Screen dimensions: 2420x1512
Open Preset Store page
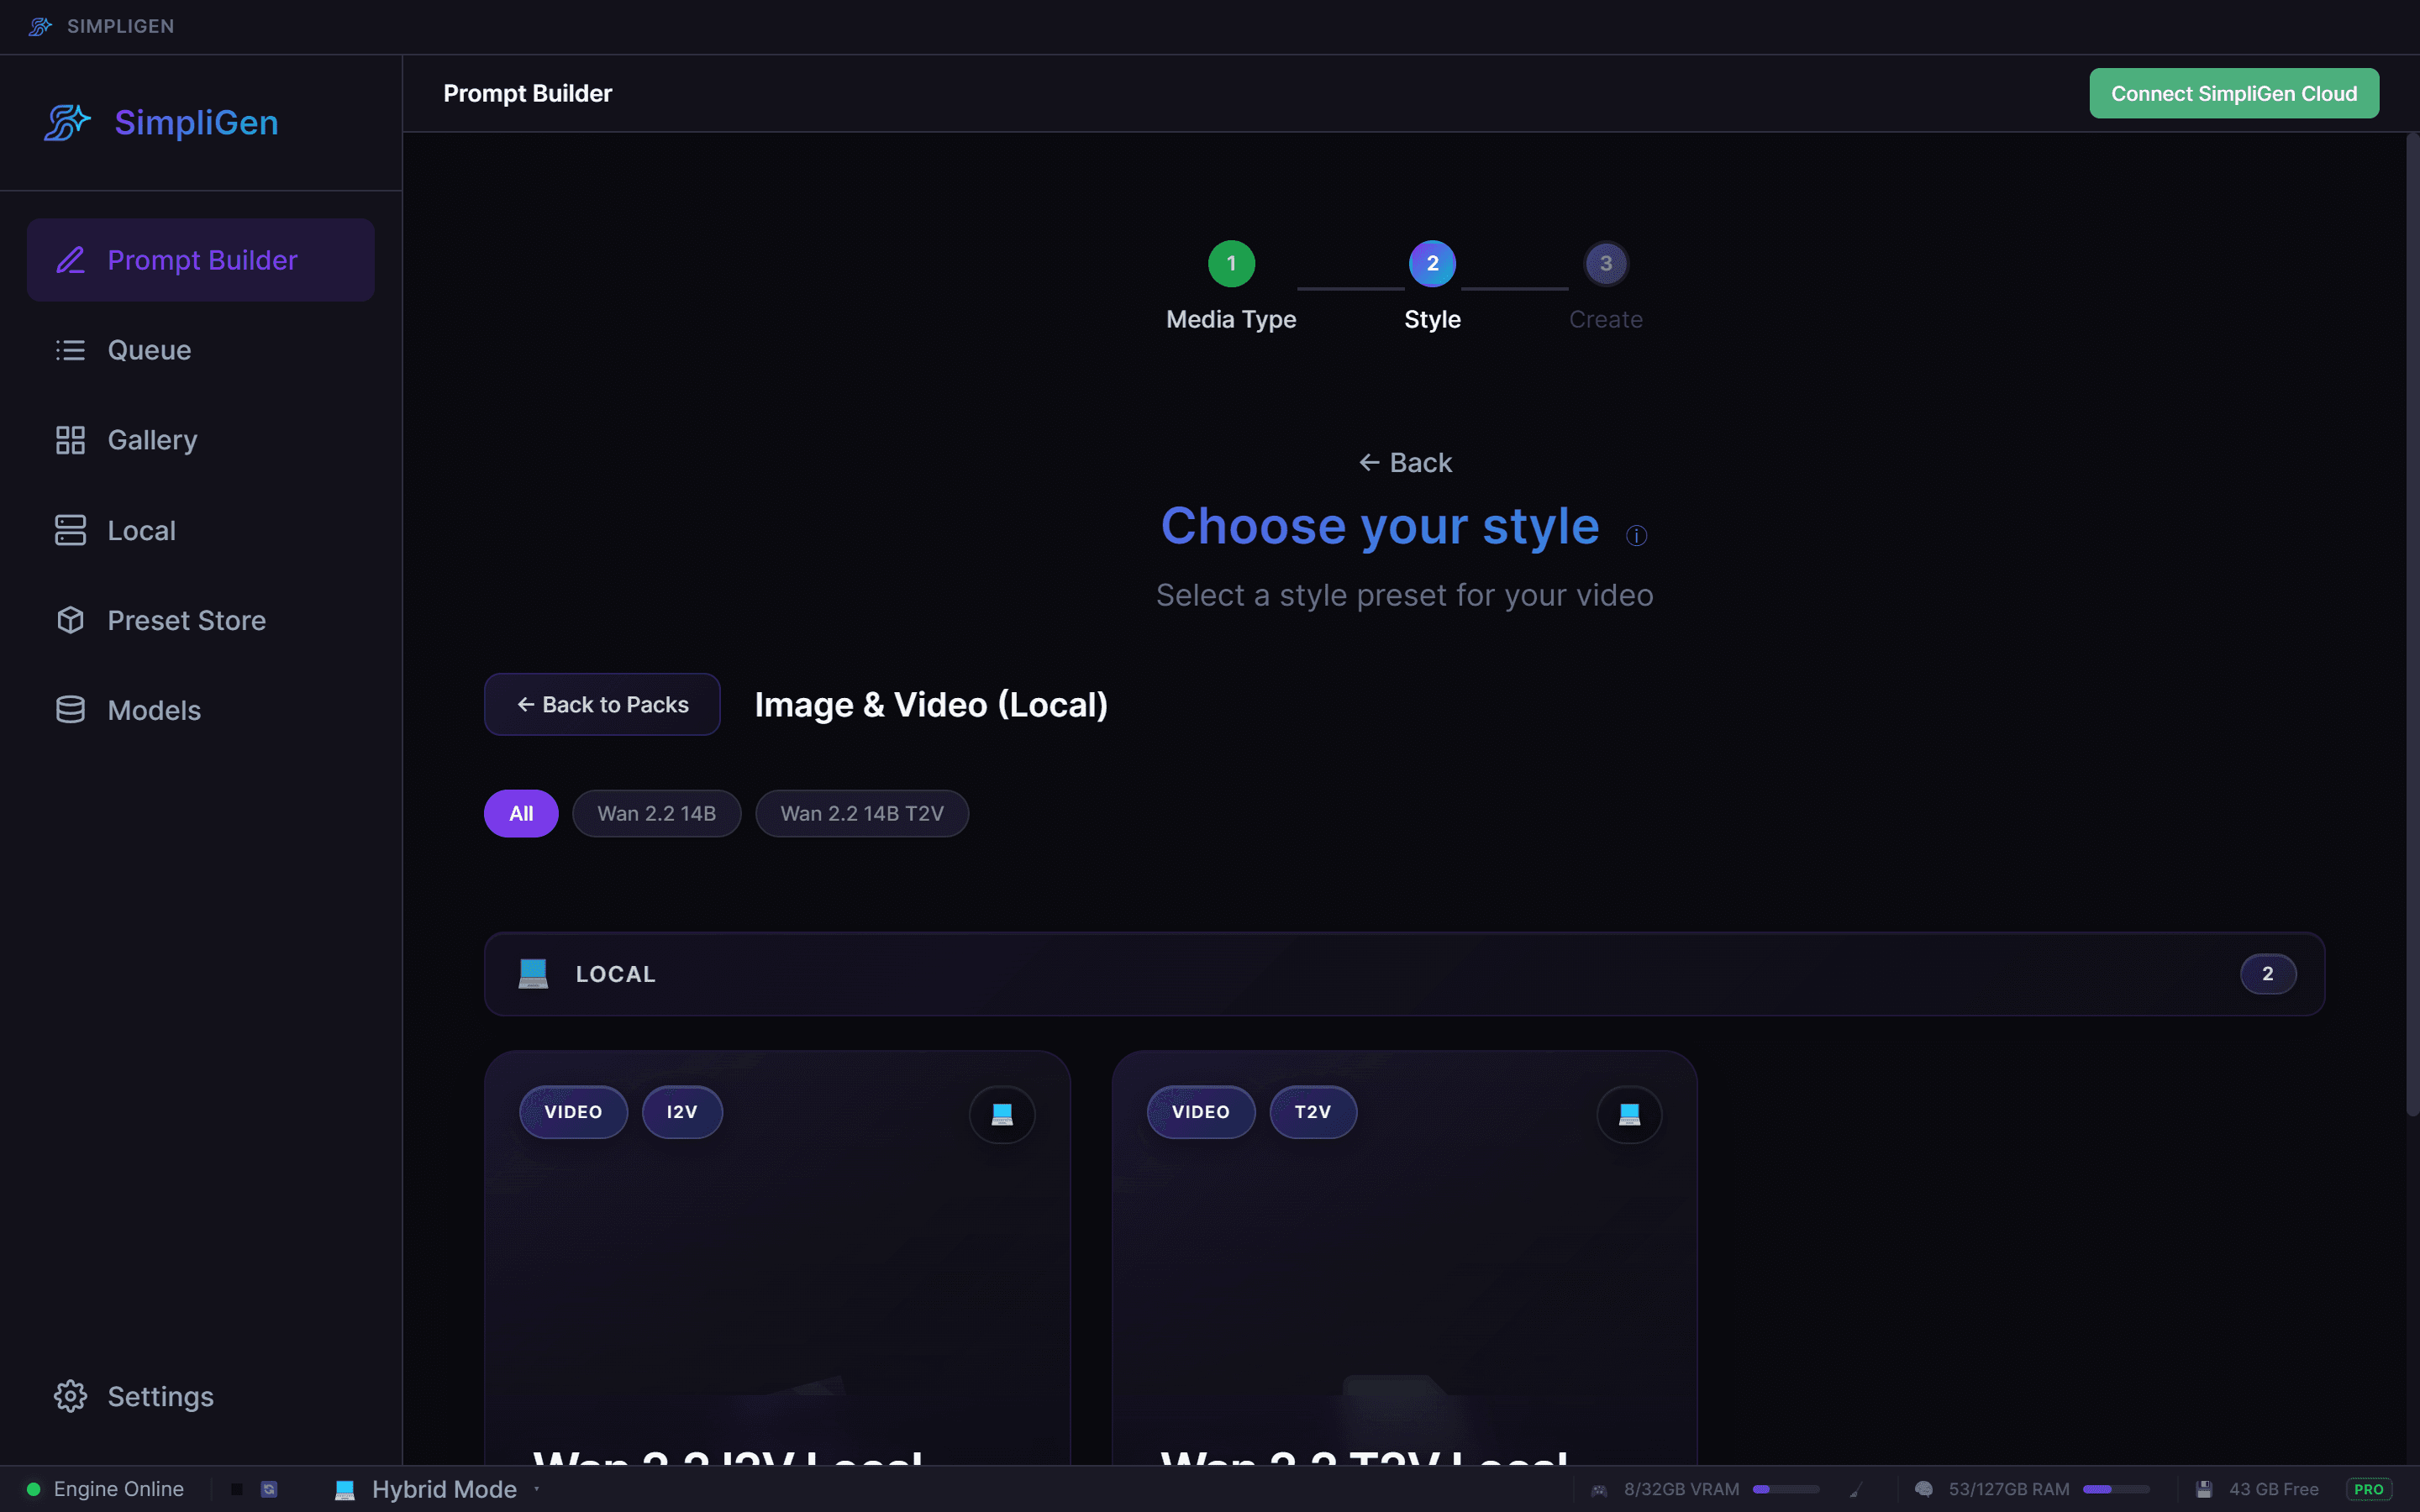tap(201, 620)
